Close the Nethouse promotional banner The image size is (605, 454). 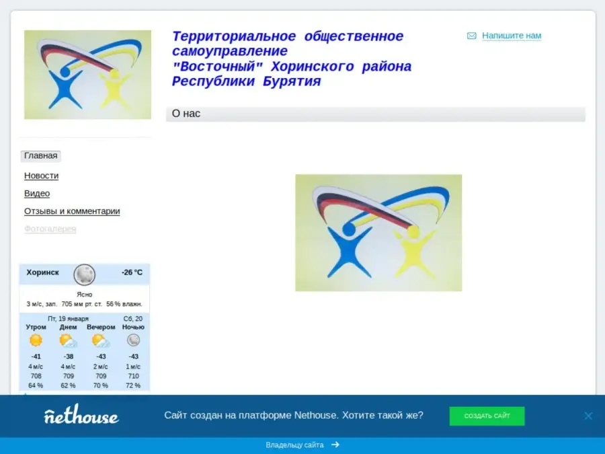click(x=588, y=416)
